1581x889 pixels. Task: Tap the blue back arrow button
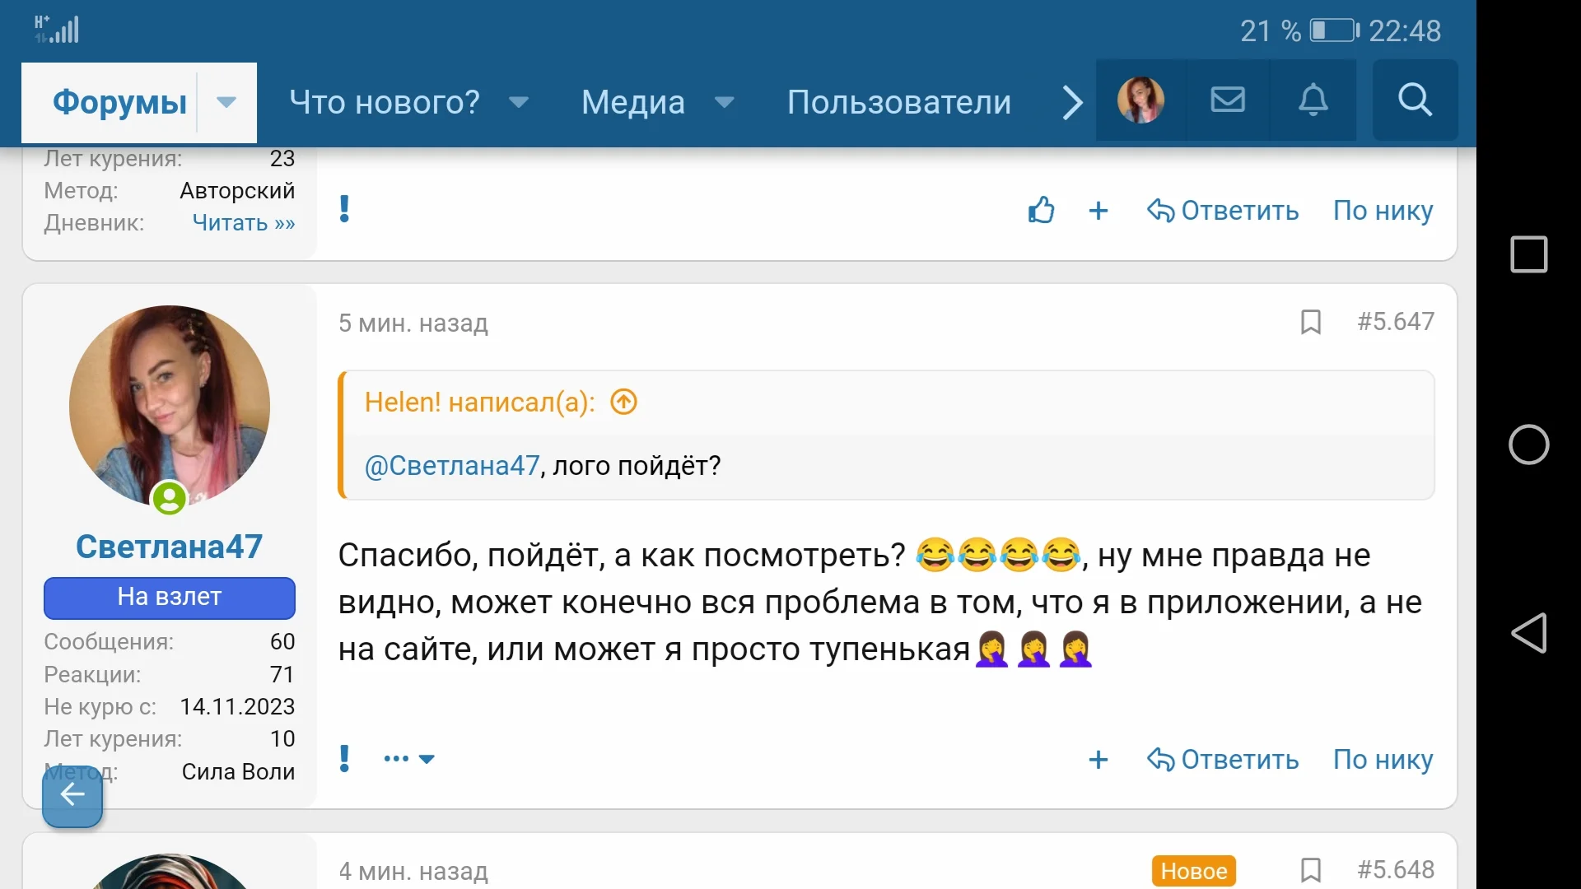tap(72, 795)
